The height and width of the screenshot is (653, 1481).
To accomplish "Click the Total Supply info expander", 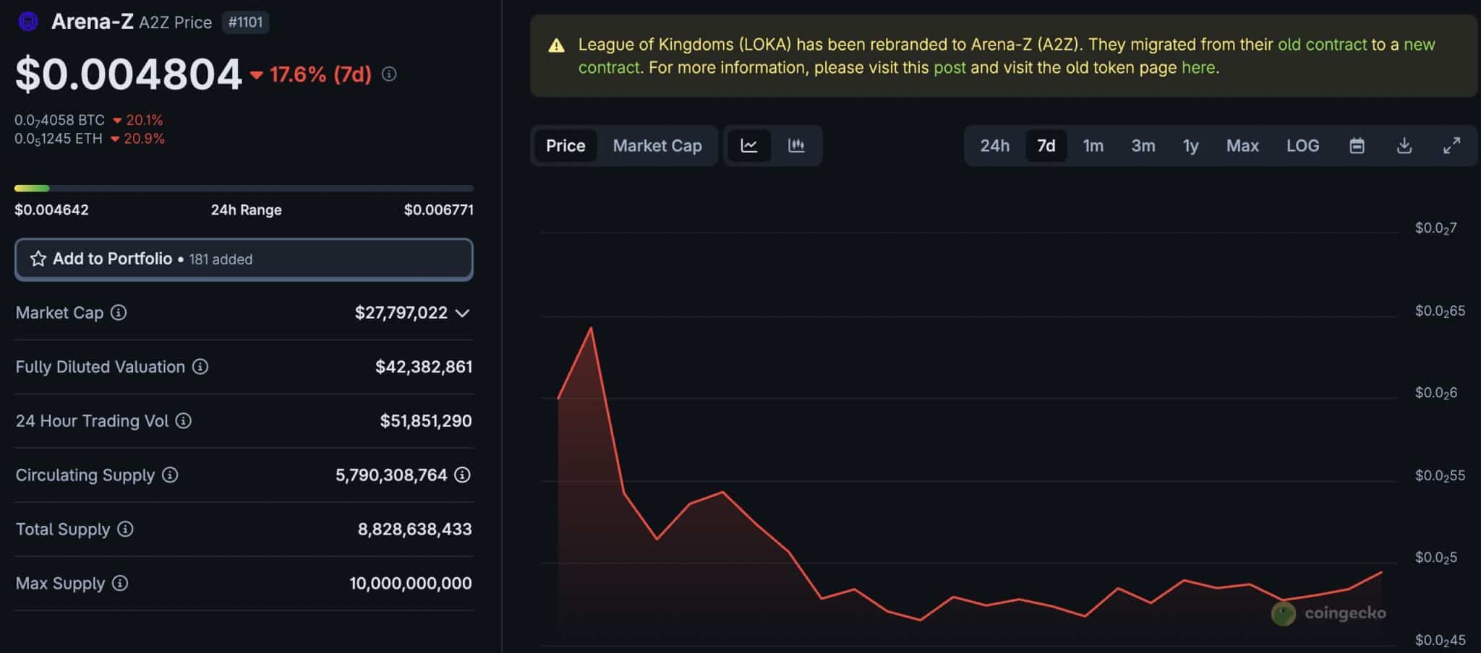I will (x=127, y=529).
